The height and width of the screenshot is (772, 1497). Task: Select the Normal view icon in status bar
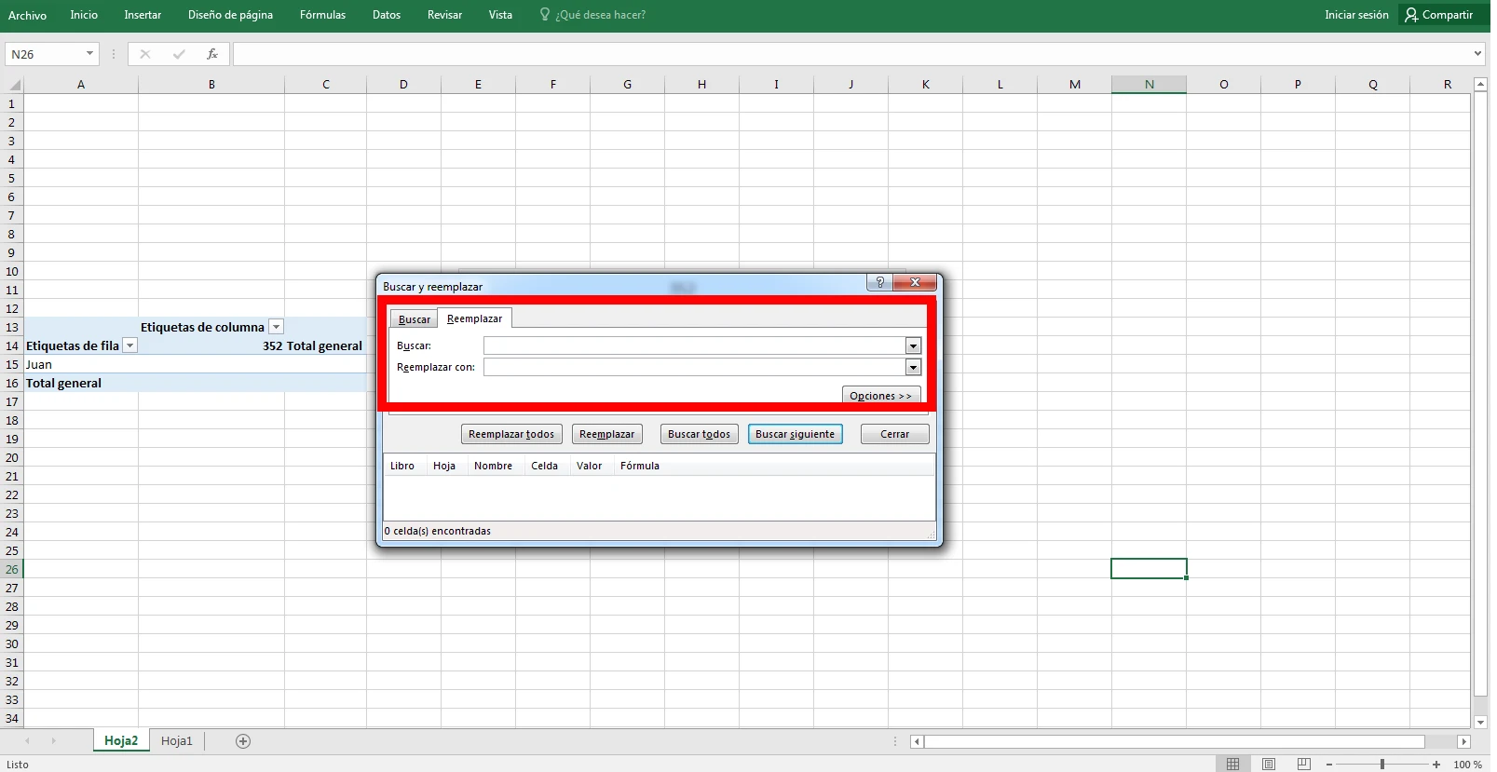(x=1232, y=765)
